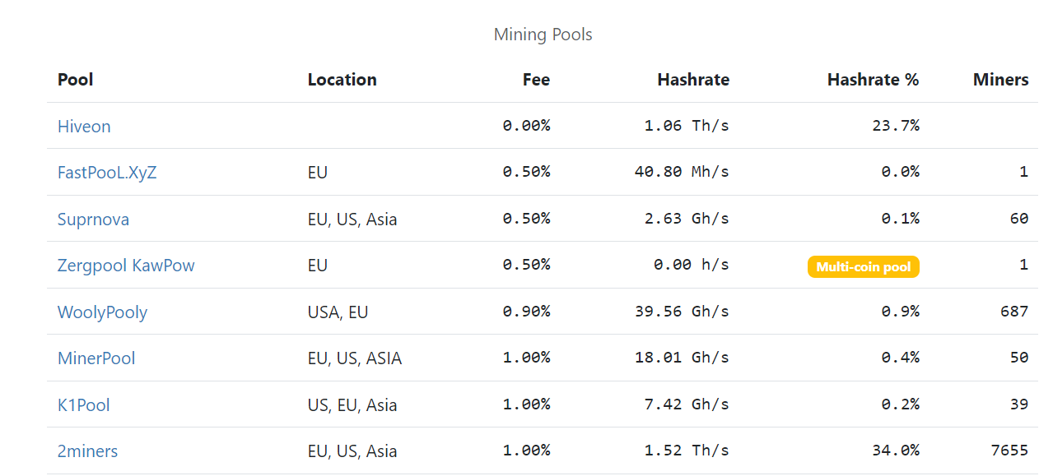
Task: Open the Hiveon pool link
Action: pyautogui.click(x=84, y=126)
